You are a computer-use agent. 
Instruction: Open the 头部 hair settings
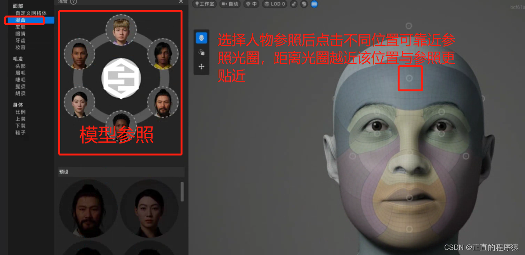coord(20,66)
